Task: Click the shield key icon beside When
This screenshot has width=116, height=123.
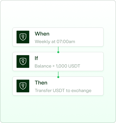Action: pyautogui.click(x=23, y=37)
